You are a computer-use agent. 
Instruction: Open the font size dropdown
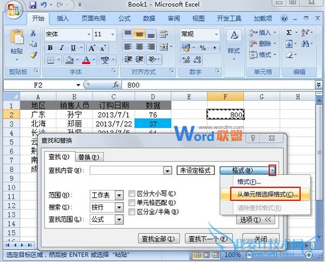pos(113,35)
